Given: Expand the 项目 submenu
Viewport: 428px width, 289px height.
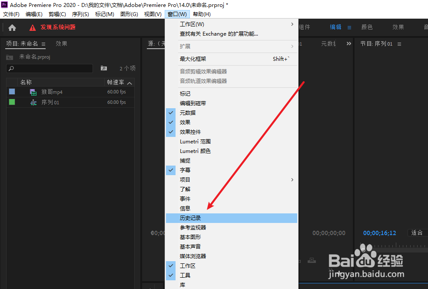Looking at the screenshot, I should click(x=232, y=179).
